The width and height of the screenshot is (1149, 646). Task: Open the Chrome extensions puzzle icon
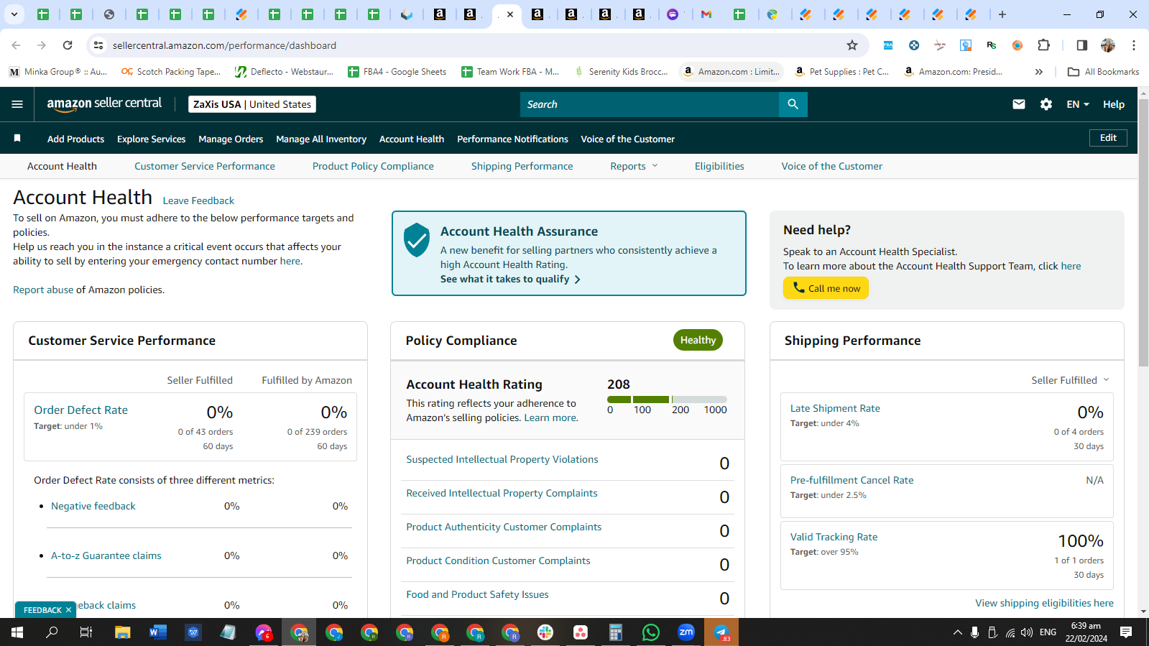pos(1044,45)
